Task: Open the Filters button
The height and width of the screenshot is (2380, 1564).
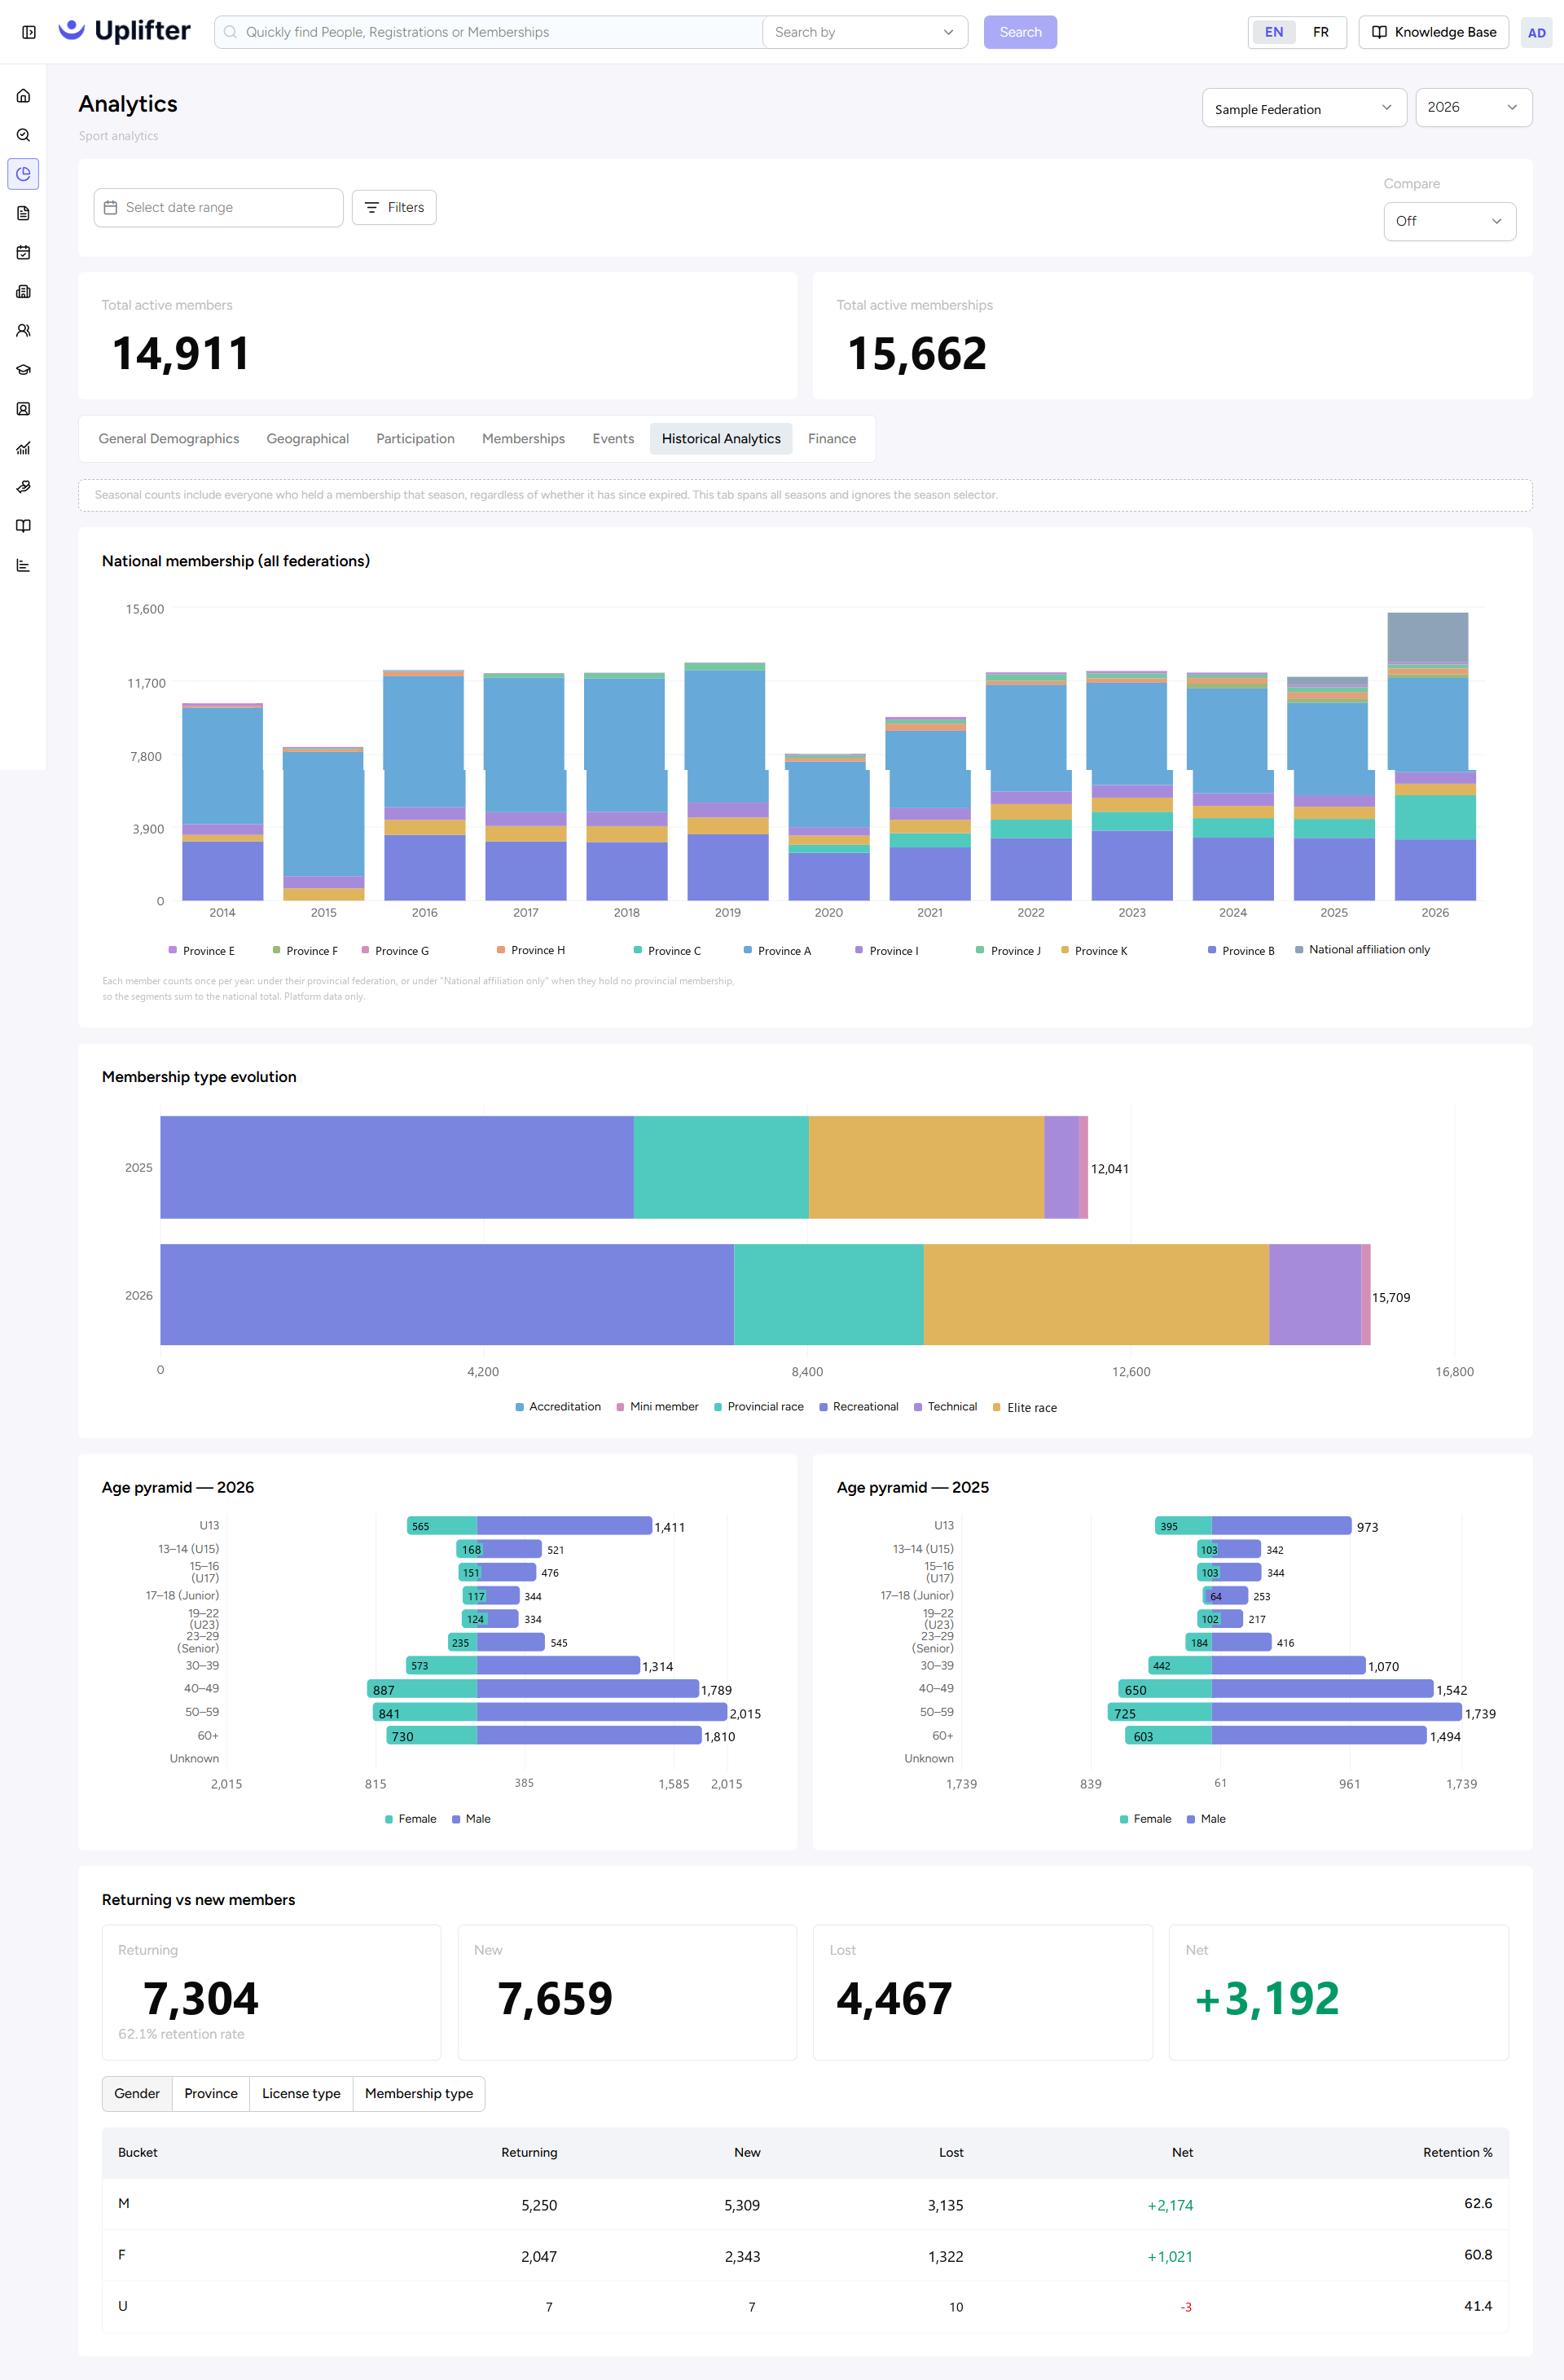Action: click(x=394, y=207)
